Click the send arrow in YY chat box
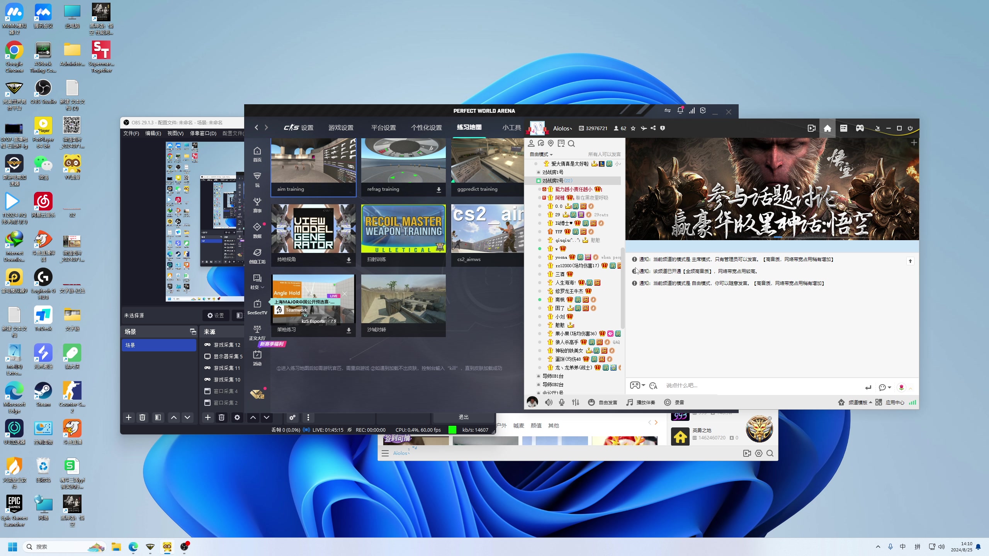 [x=868, y=387]
